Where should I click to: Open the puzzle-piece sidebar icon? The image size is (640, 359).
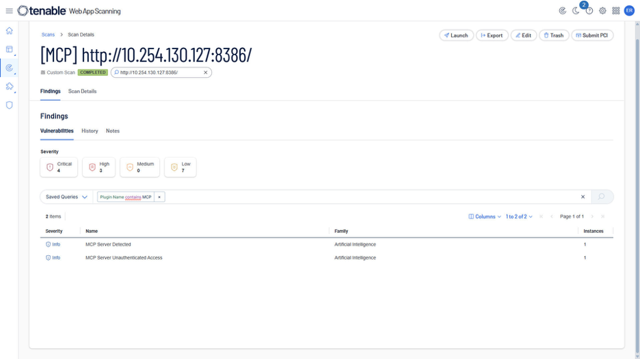click(x=10, y=87)
